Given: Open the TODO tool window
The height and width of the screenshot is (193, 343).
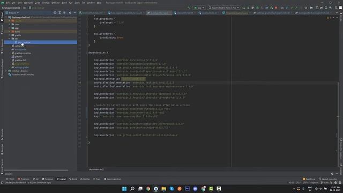Looking at the screenshot, I should (10, 179).
